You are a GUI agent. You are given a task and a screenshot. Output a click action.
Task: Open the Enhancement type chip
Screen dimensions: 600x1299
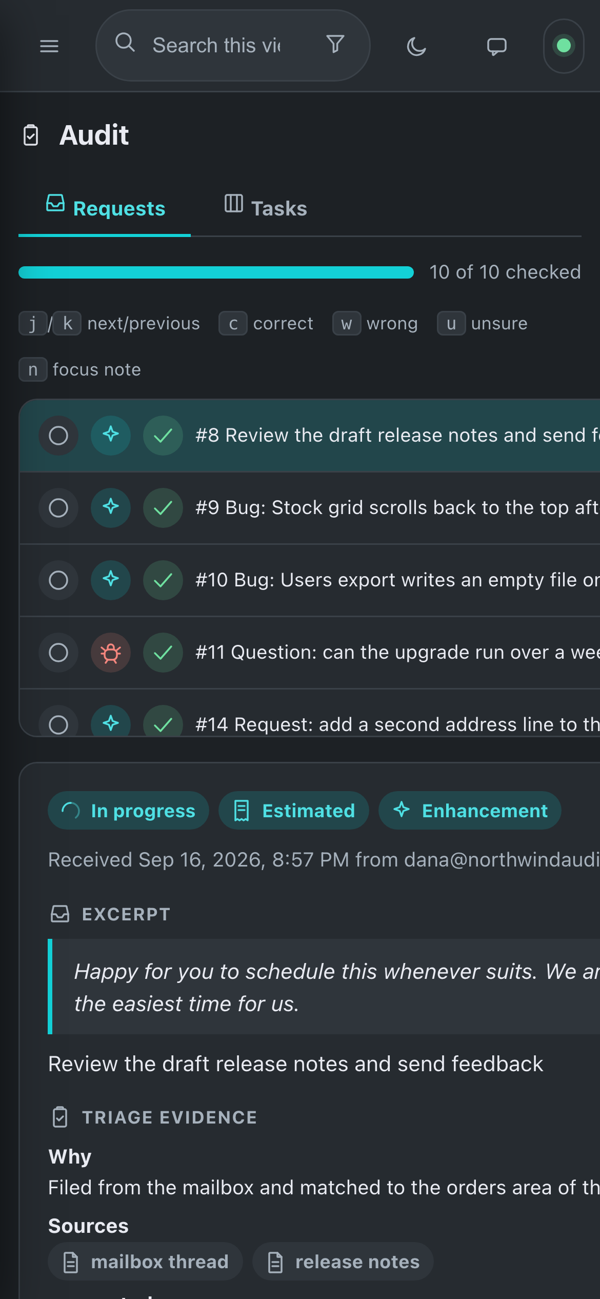point(470,810)
